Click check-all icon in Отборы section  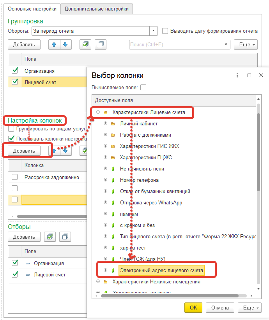coord(50,237)
